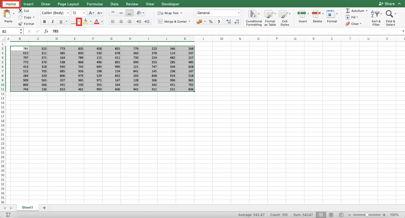
Task: Adjust the zoom slider in the status bar
Action: coord(367,215)
